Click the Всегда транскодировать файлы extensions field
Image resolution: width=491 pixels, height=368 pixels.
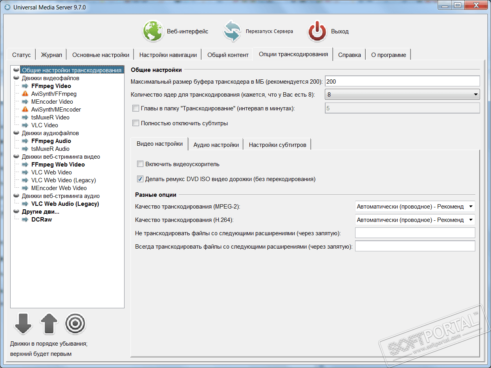pyautogui.click(x=415, y=246)
